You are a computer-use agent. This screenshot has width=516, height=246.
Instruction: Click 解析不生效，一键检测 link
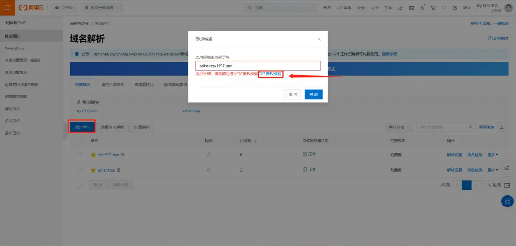[x=490, y=24]
